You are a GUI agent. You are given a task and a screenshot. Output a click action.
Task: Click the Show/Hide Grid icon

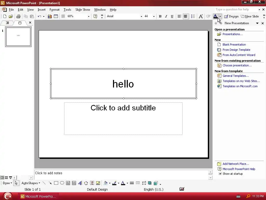[x=63, y=16]
